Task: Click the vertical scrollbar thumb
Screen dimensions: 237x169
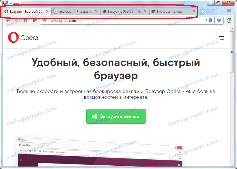Action: (232, 52)
